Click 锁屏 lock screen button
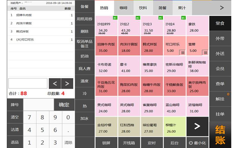This screenshot has width=238, height=148. [x=106, y=143]
